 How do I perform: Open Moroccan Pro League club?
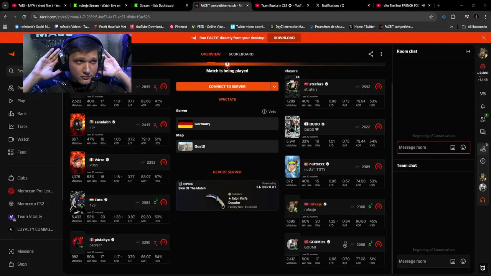click(30, 191)
